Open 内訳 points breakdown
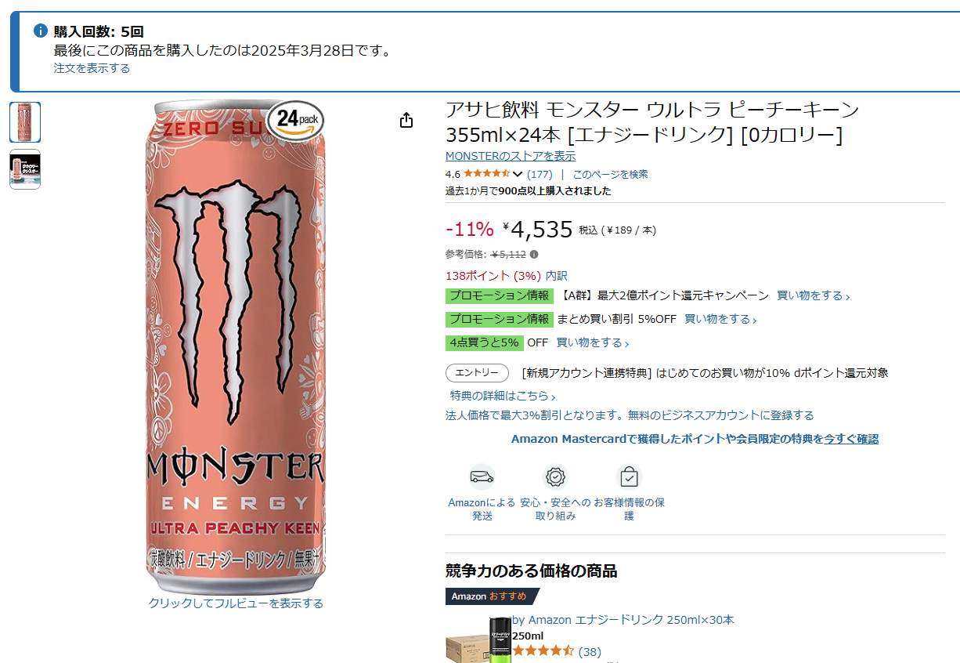960x663 pixels. 557,276
